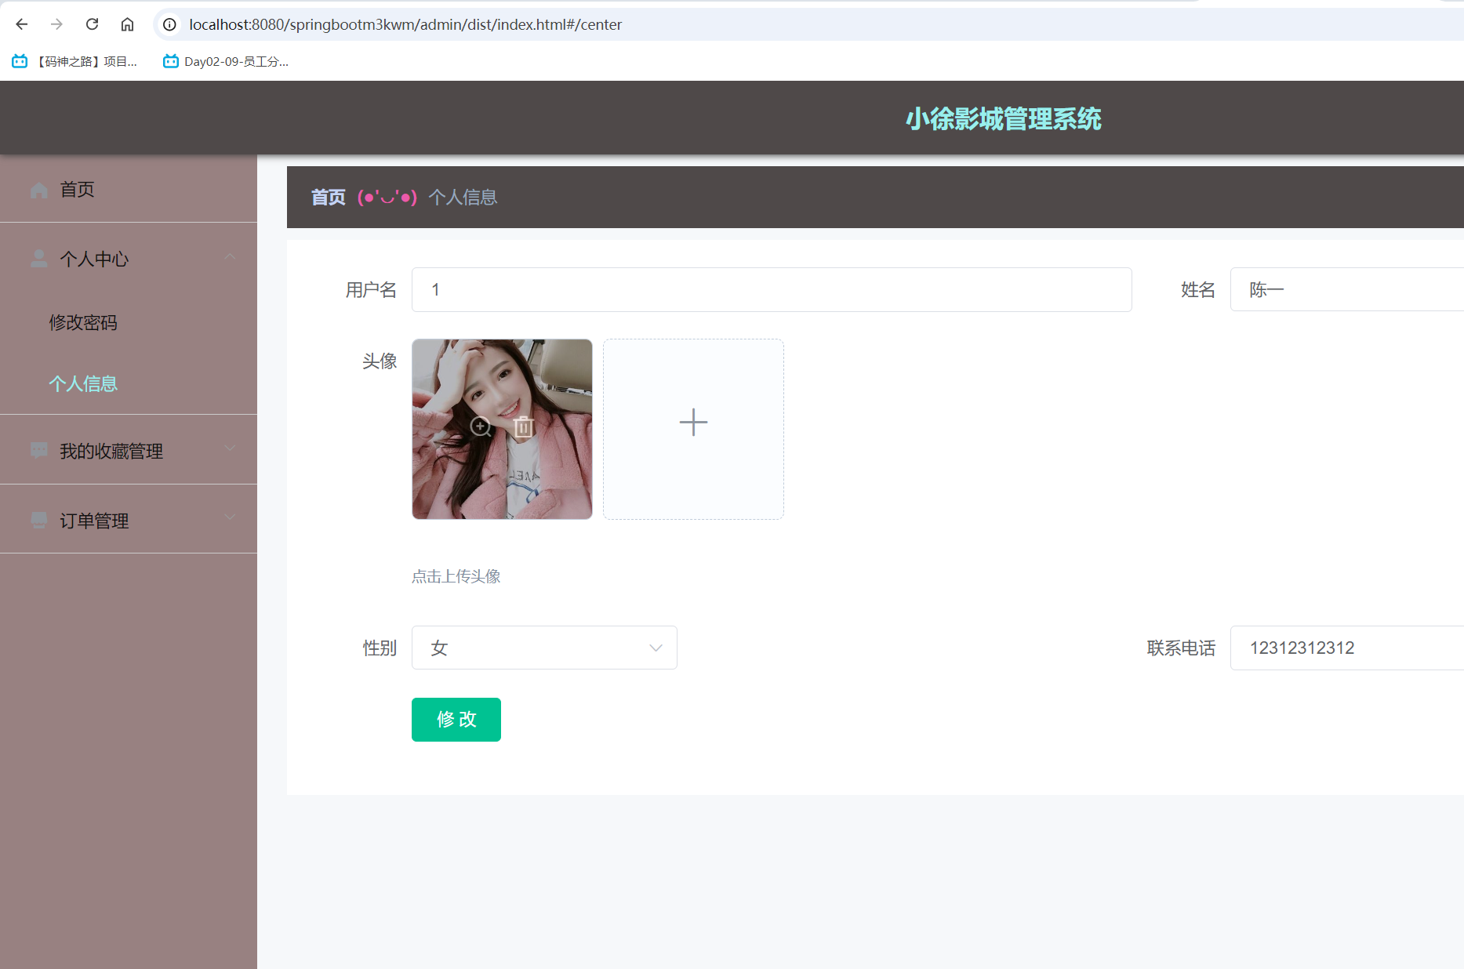Click the 首页 breadcrumb link

pos(328,198)
